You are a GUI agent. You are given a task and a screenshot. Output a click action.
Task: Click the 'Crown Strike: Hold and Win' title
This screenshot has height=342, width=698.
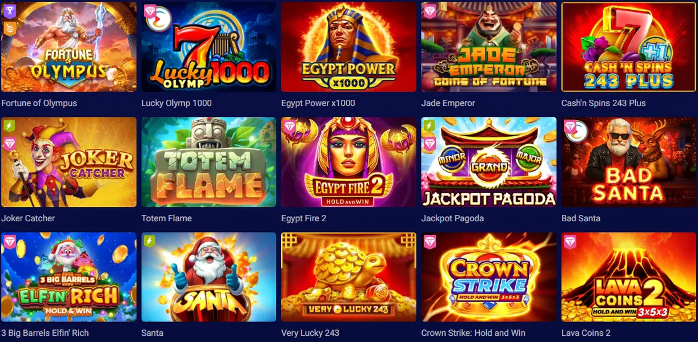[474, 333]
